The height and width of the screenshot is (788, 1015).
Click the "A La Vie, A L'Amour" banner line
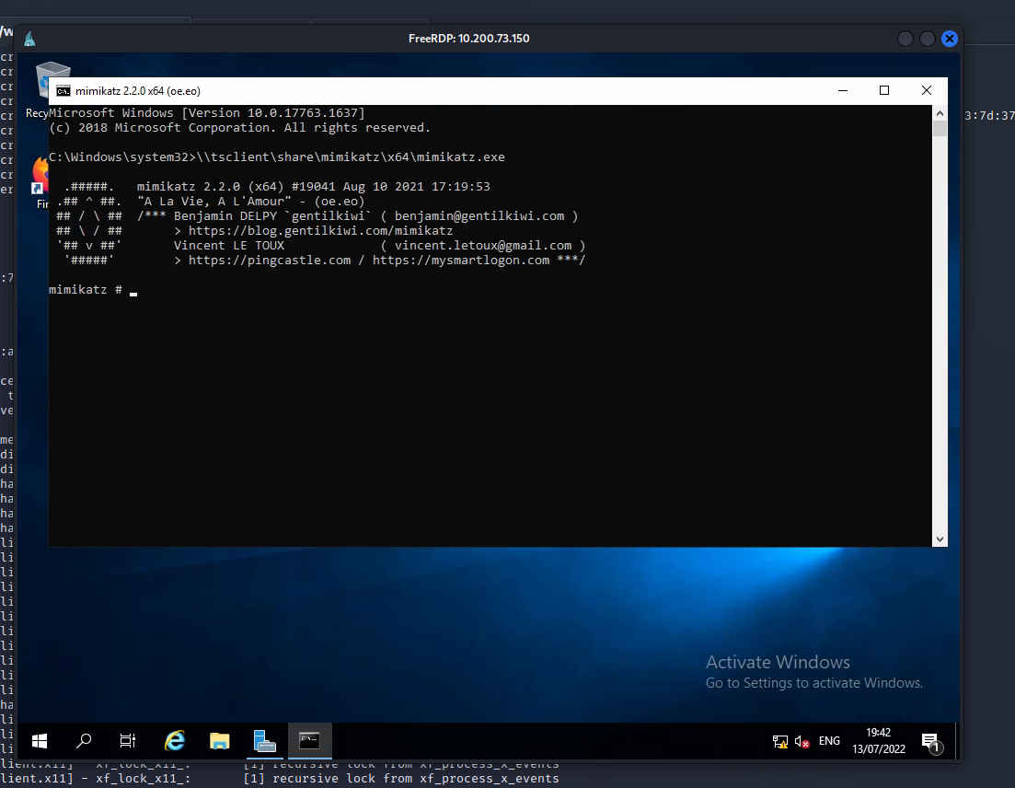tap(251, 201)
